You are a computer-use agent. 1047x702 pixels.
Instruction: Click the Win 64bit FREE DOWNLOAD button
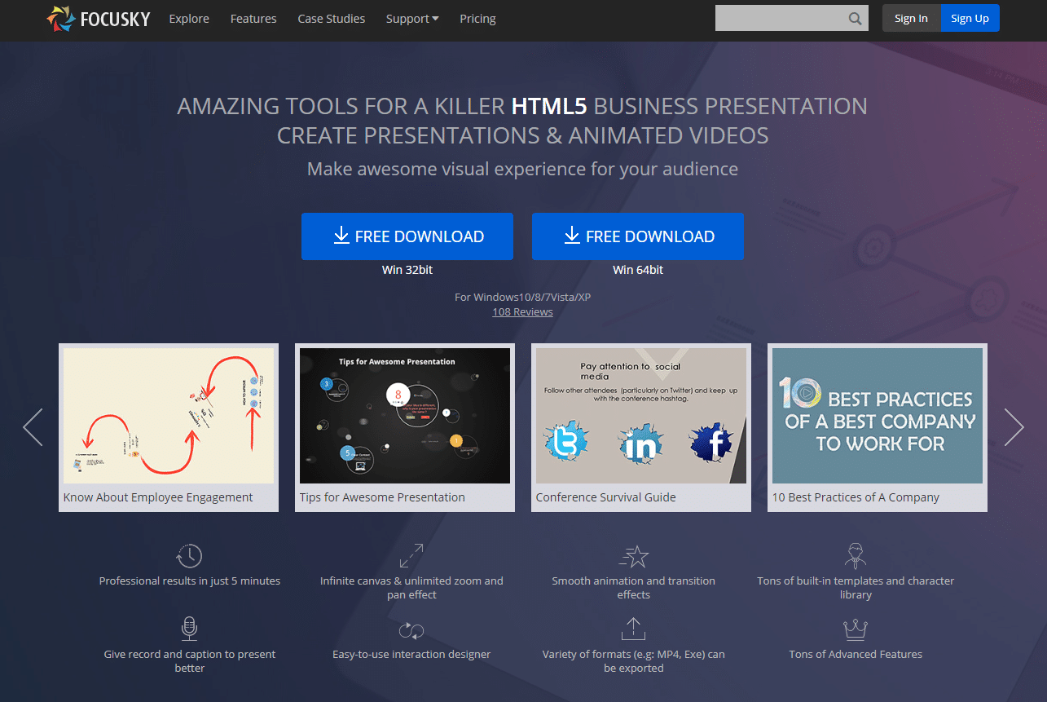(638, 236)
